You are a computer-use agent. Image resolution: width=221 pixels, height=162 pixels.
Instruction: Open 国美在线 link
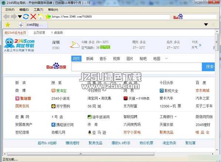(22, 106)
